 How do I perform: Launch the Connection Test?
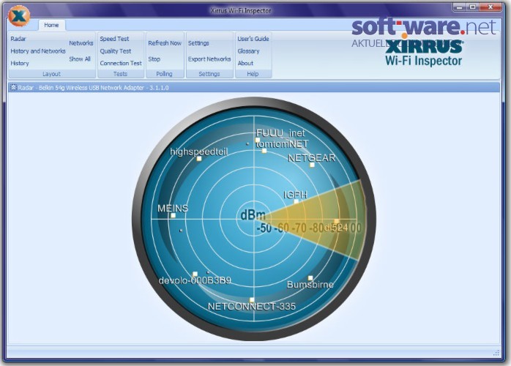point(121,63)
